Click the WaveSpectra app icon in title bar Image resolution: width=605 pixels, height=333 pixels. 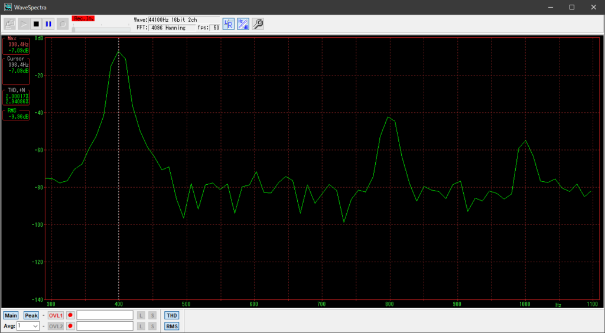pos(8,7)
